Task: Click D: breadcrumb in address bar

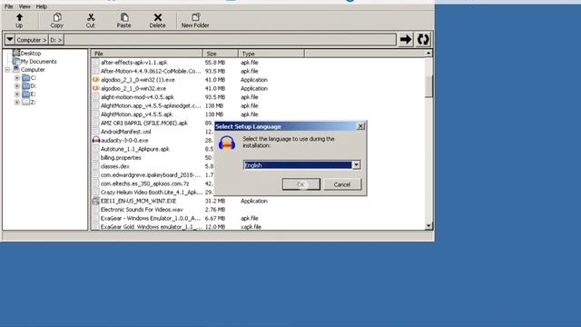Action: pyautogui.click(x=56, y=40)
